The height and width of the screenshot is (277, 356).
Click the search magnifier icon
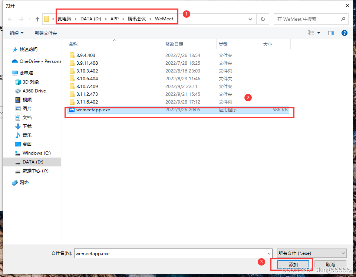click(x=343, y=19)
